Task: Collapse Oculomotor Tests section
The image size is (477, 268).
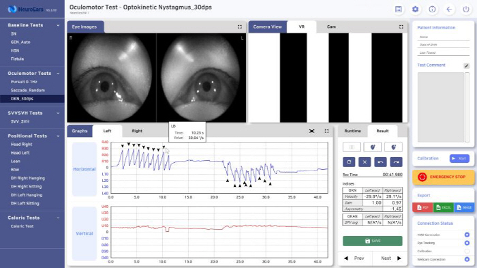Action: (x=58, y=74)
